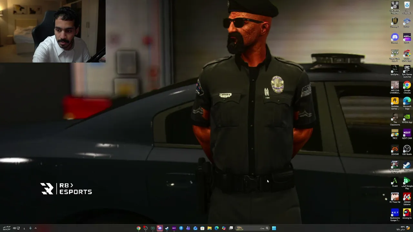The height and width of the screenshot is (232, 413).
Task: Select The Classrooms game shortcut
Action: 395,119
